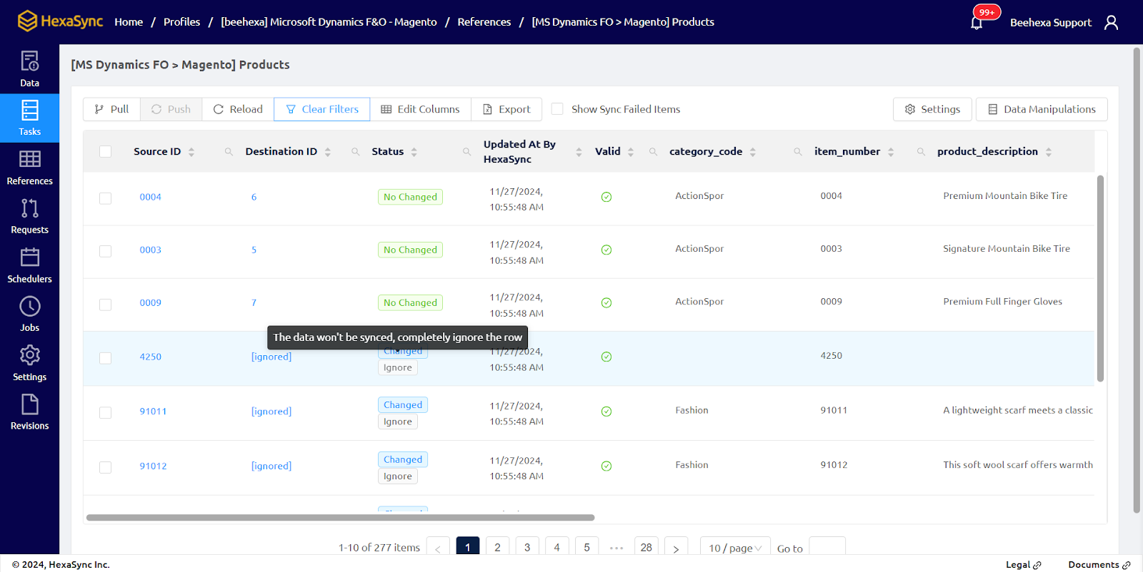Sort by product_description column arrows
1143x572 pixels.
point(1049,152)
